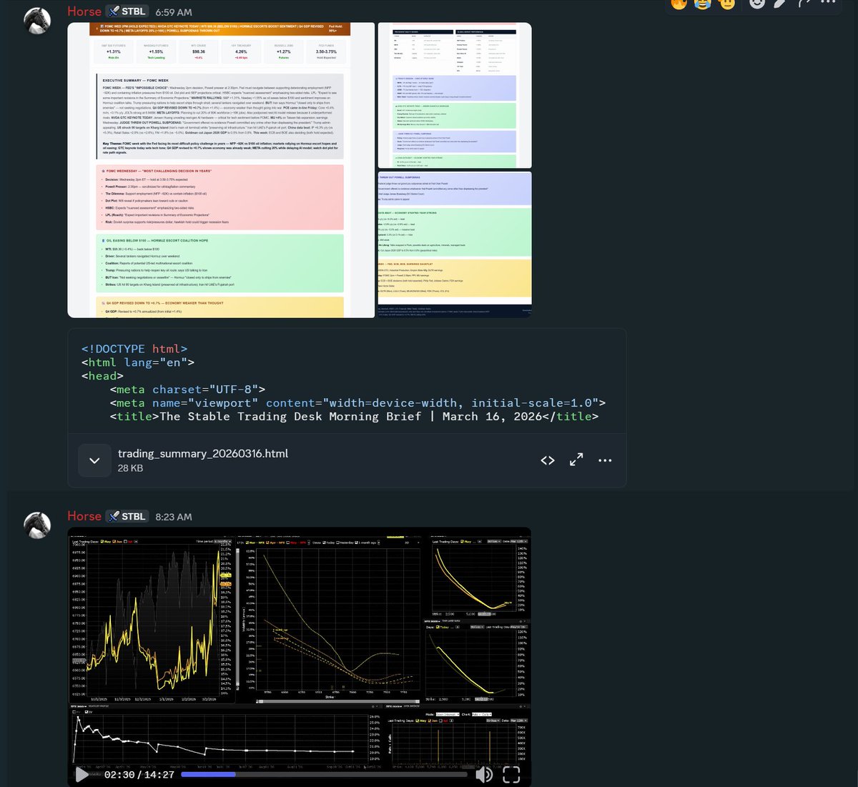
Task: Open Horse's avatar on the 8:23 AM message
Action: (x=37, y=525)
